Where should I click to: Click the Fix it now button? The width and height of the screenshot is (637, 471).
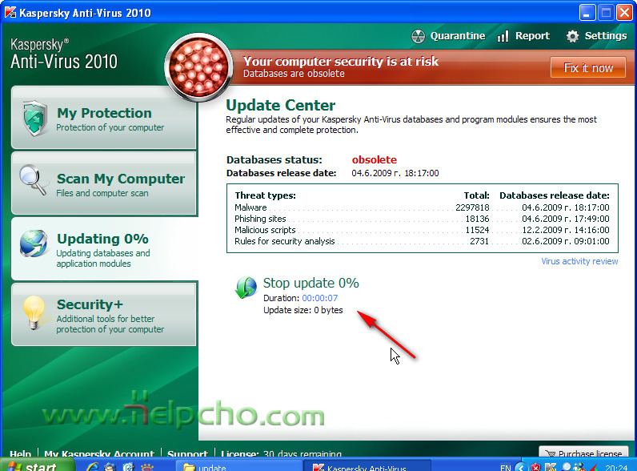[x=588, y=67]
